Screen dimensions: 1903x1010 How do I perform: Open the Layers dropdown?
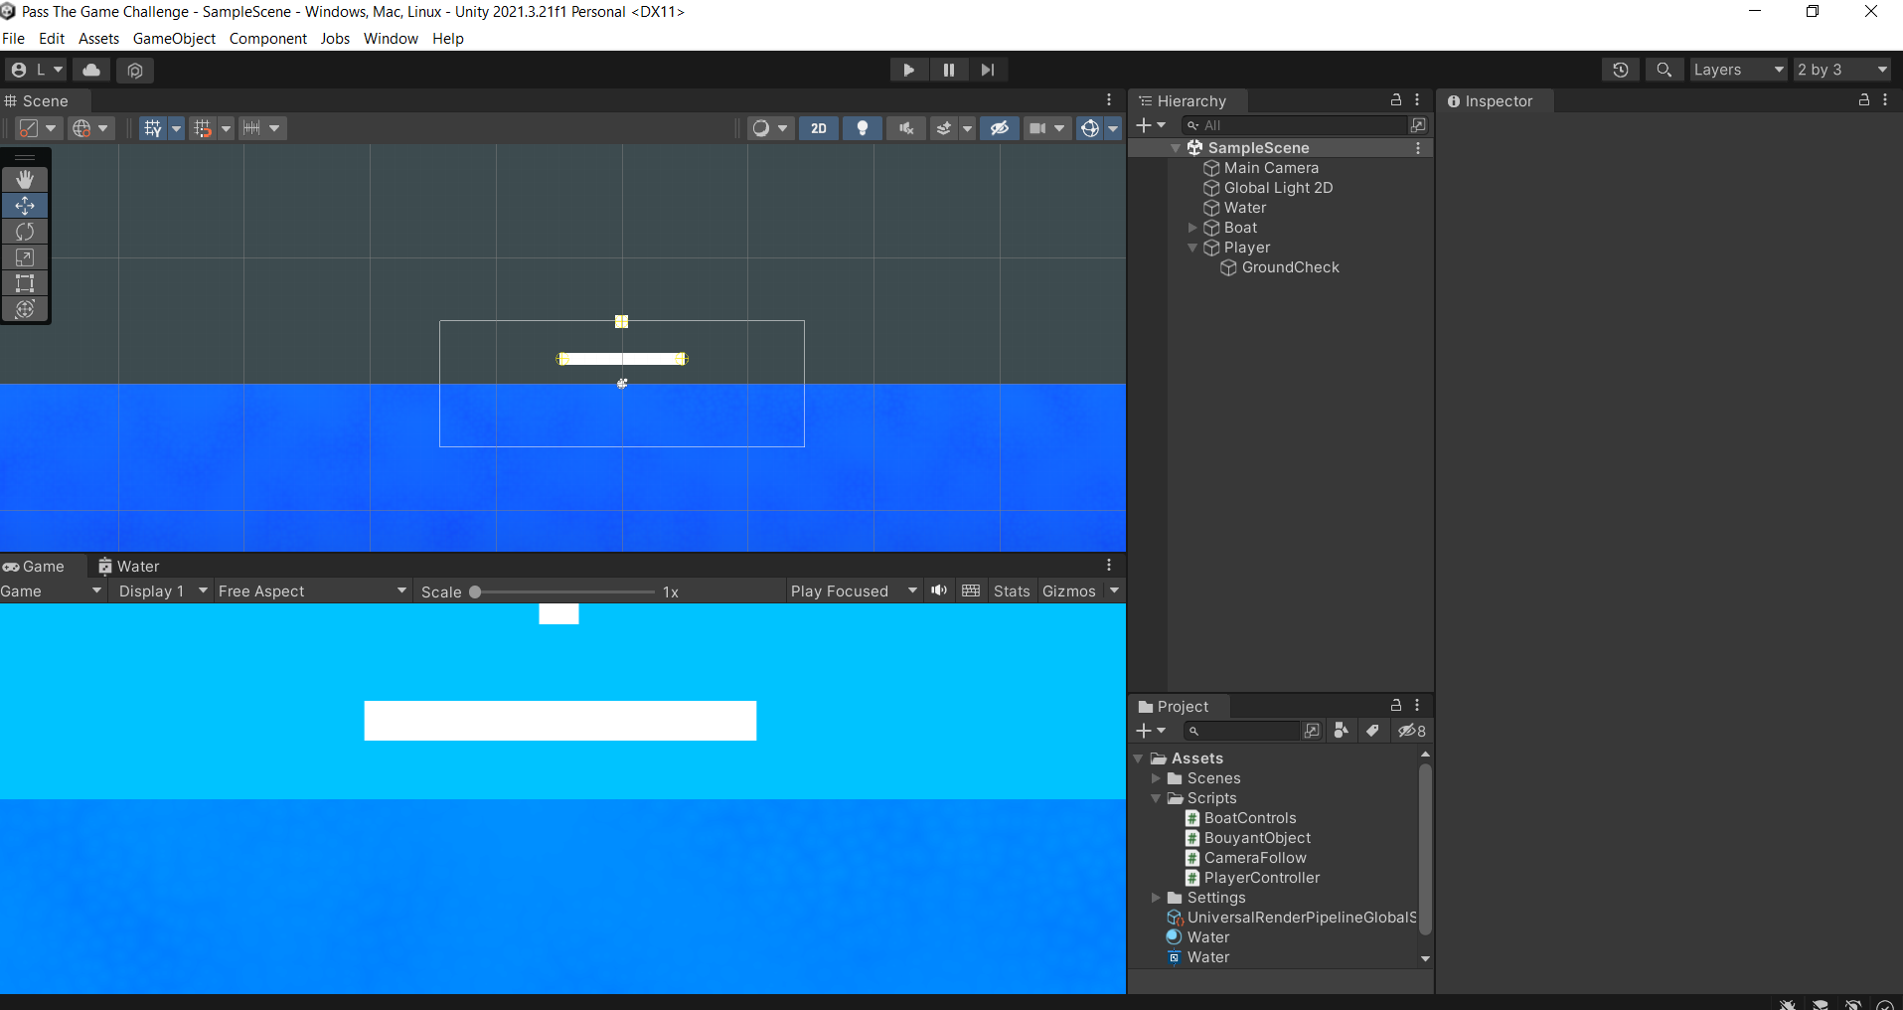pos(1738,70)
